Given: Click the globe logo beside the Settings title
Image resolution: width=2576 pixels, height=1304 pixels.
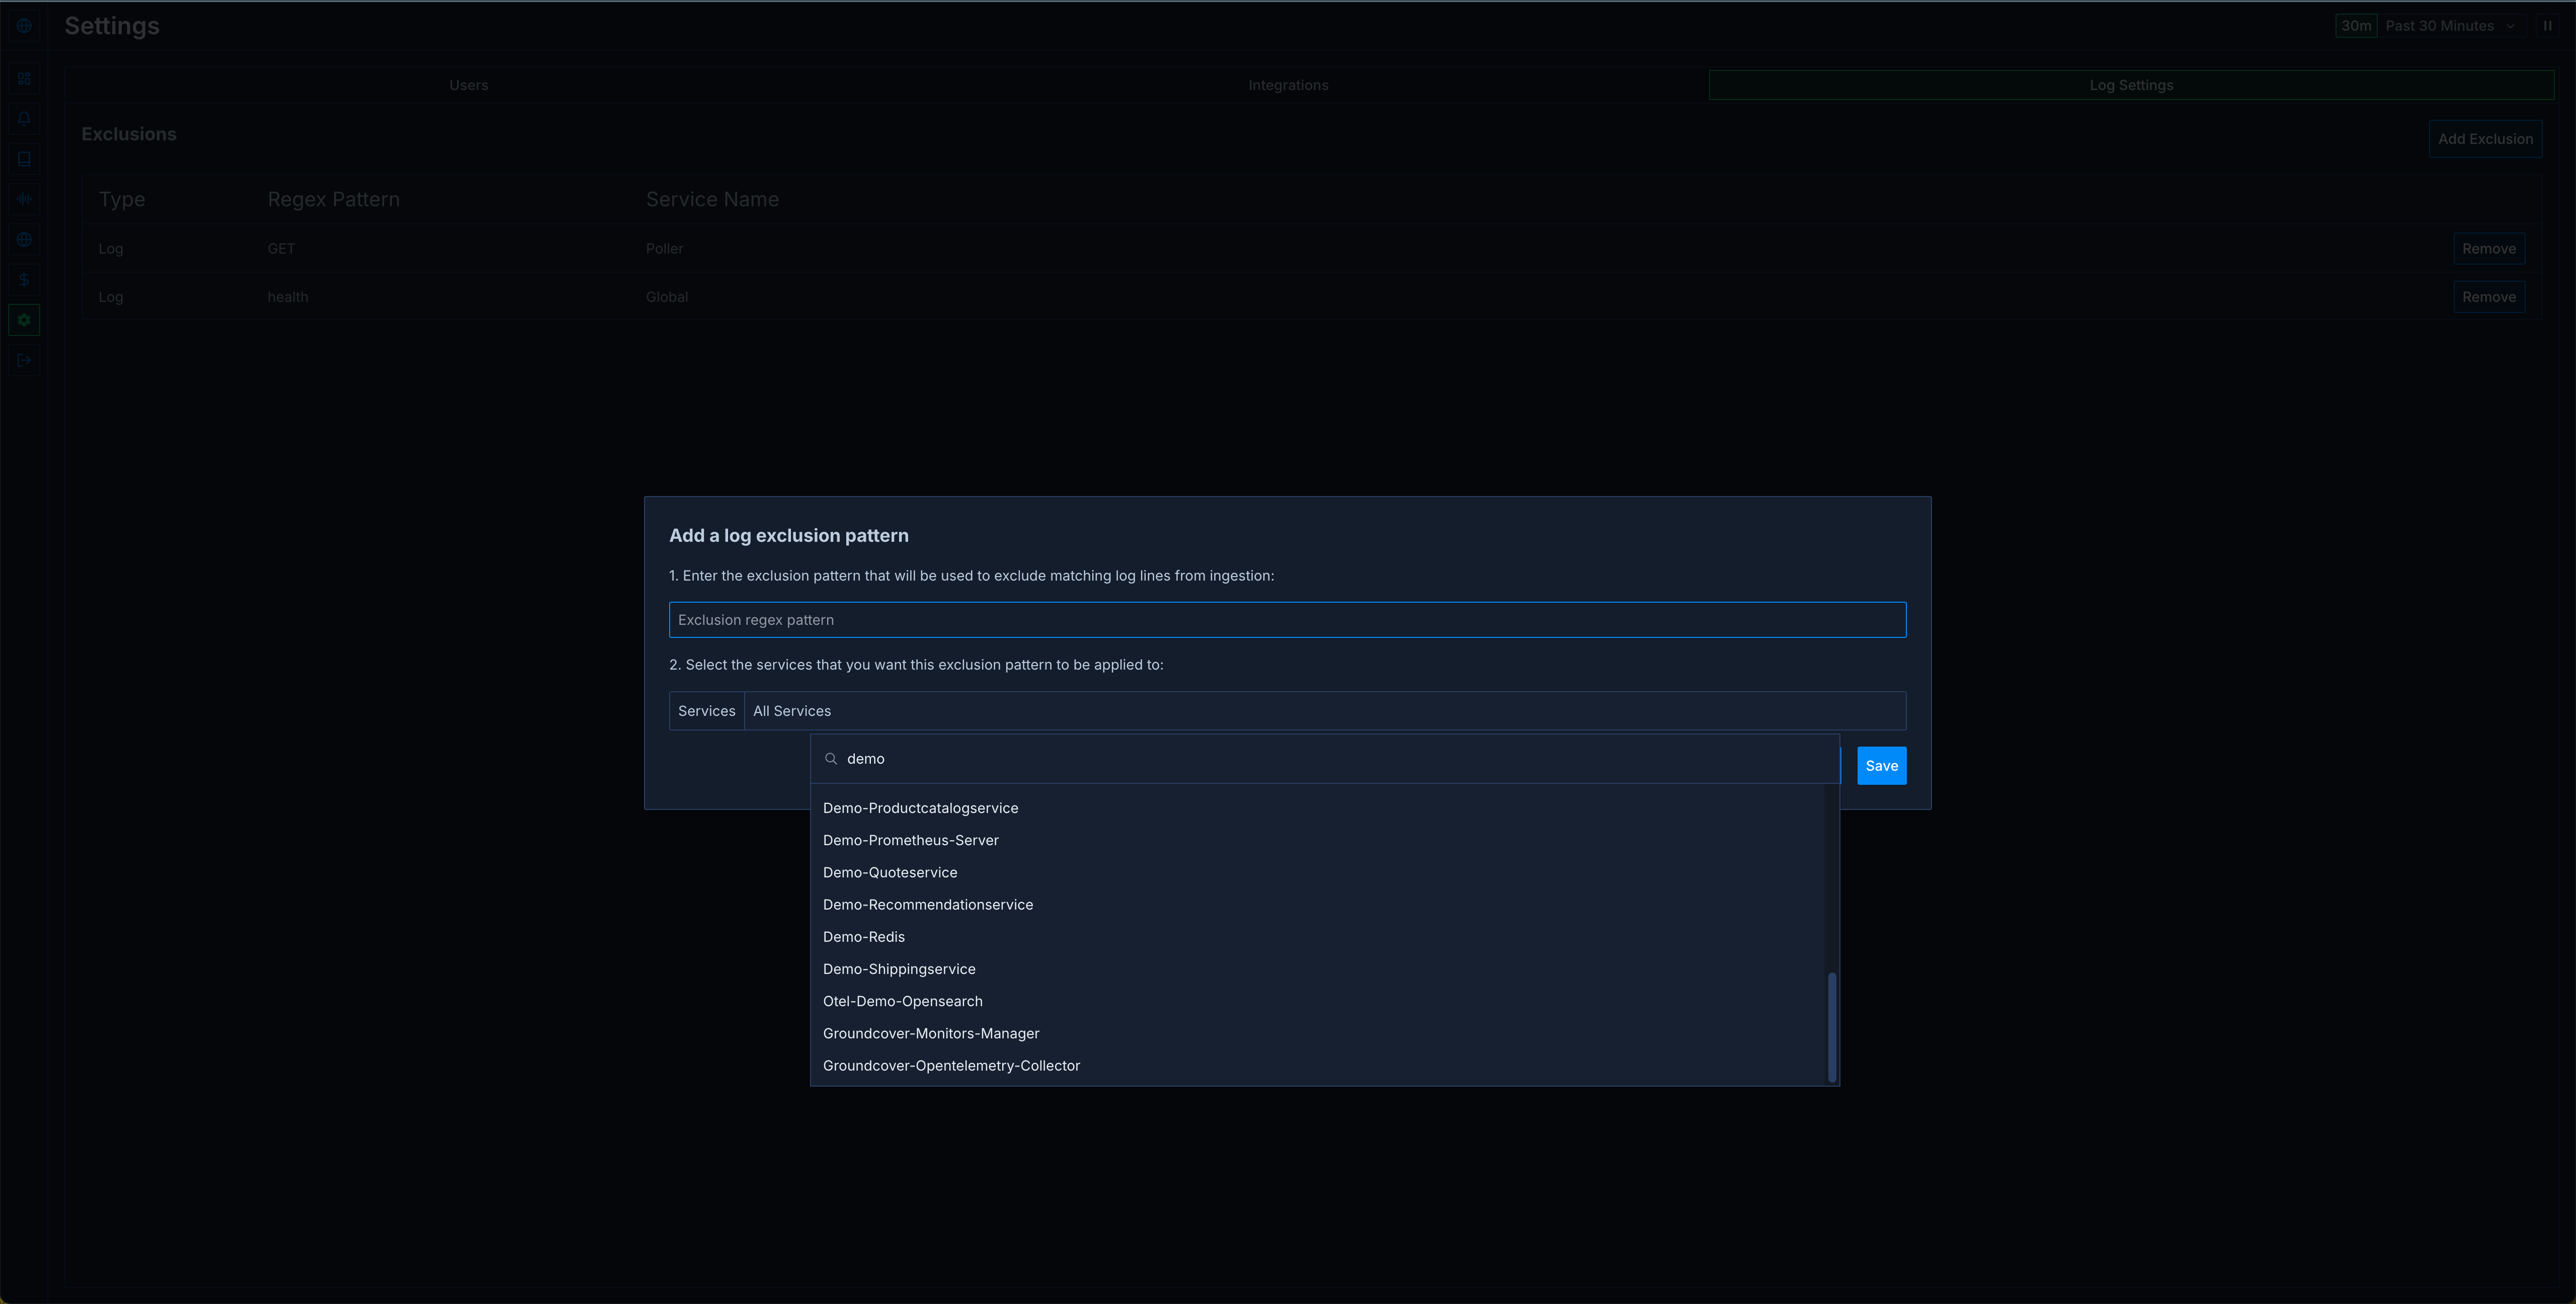Looking at the screenshot, I should tap(24, 26).
